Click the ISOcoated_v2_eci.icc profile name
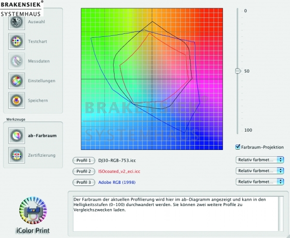Image resolution: width=290 pixels, height=238 pixels. coord(119,171)
